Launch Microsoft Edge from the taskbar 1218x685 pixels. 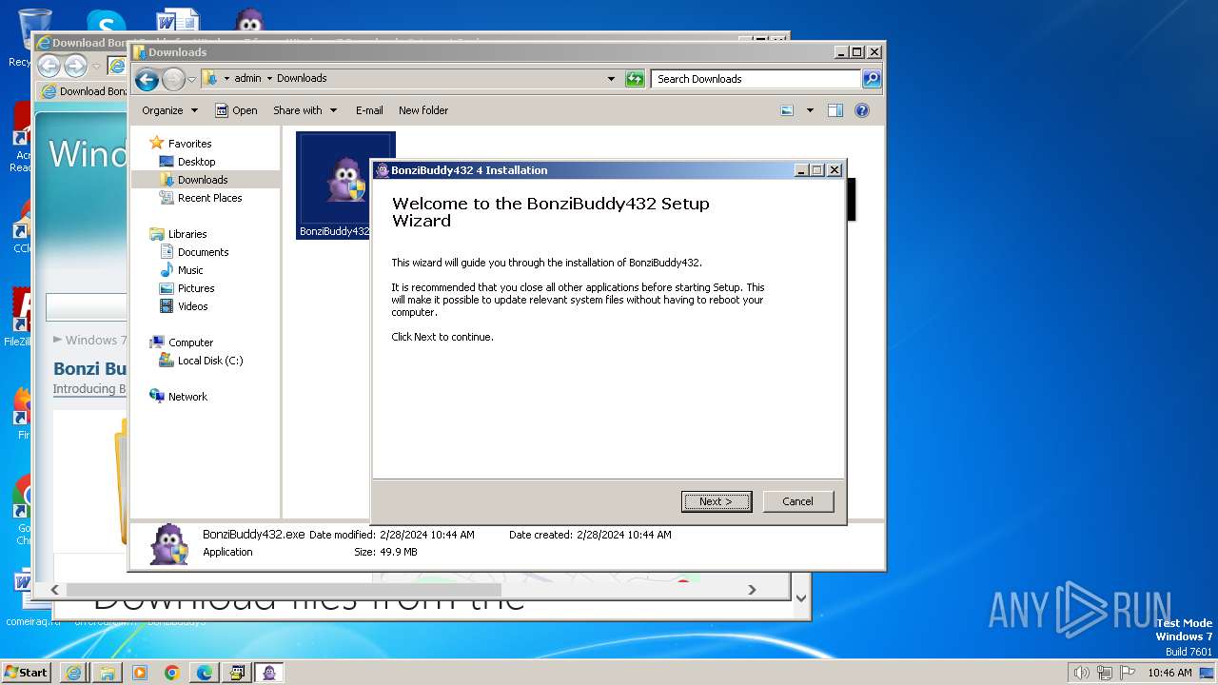204,673
